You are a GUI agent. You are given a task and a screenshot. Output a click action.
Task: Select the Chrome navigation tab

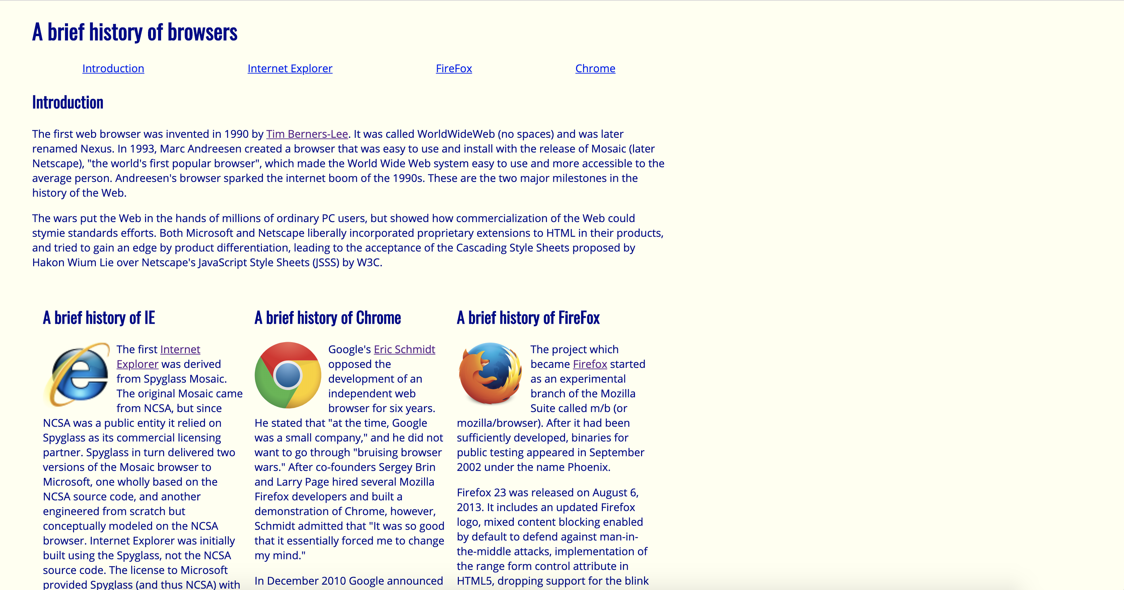point(595,68)
